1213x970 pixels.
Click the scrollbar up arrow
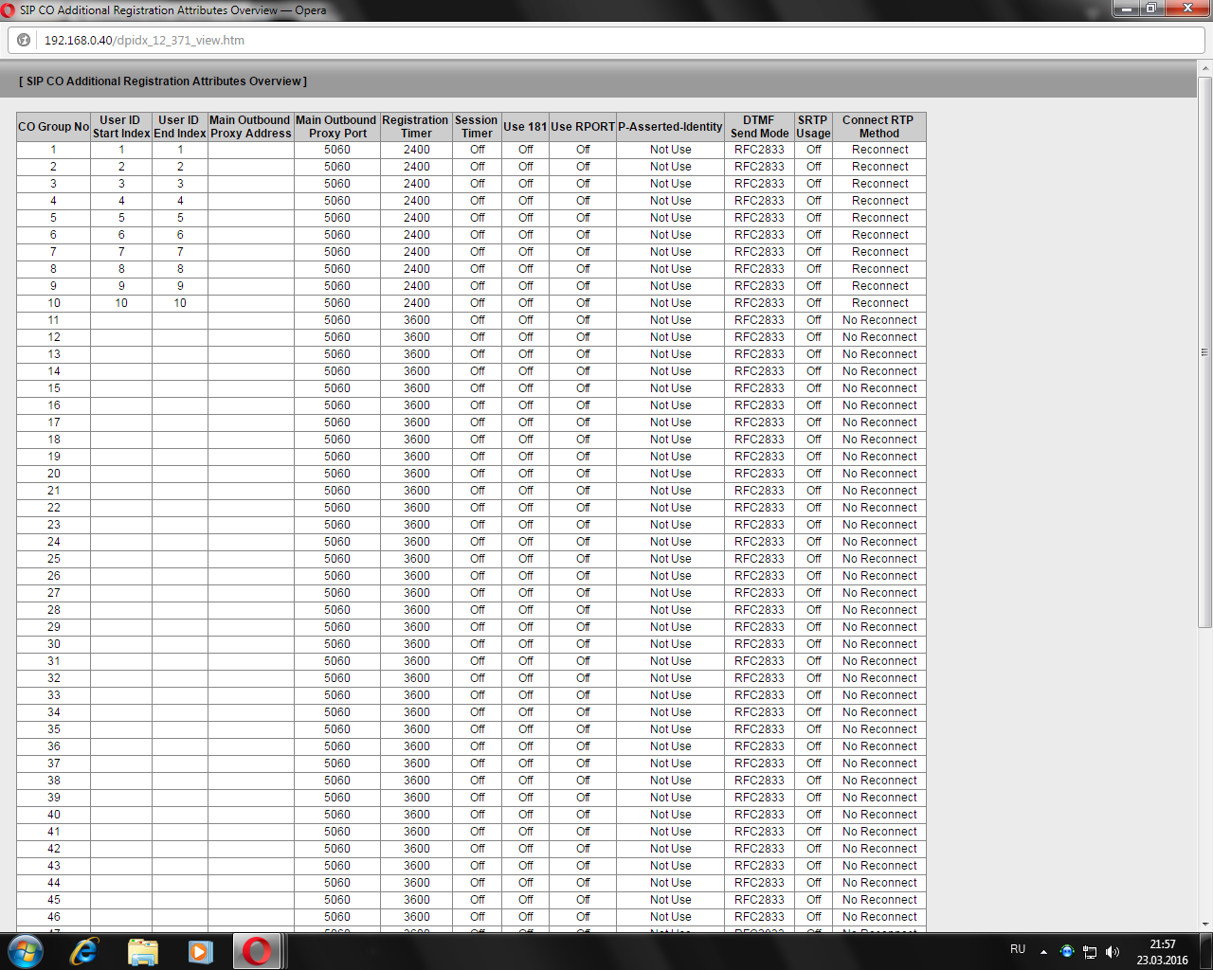(1204, 68)
